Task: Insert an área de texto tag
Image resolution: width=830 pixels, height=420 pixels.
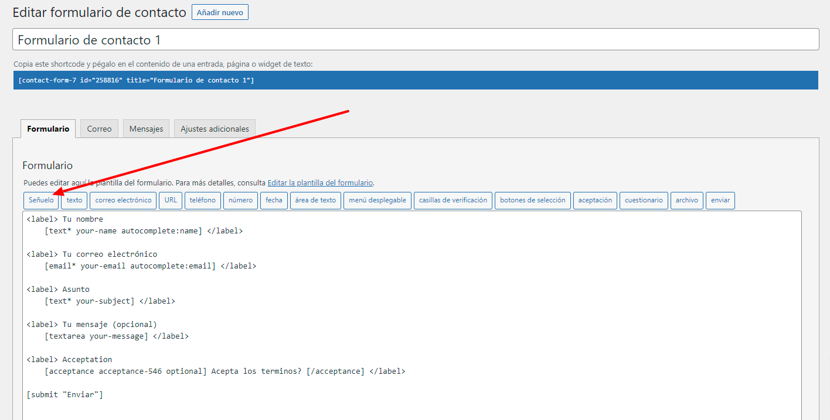Action: point(315,200)
